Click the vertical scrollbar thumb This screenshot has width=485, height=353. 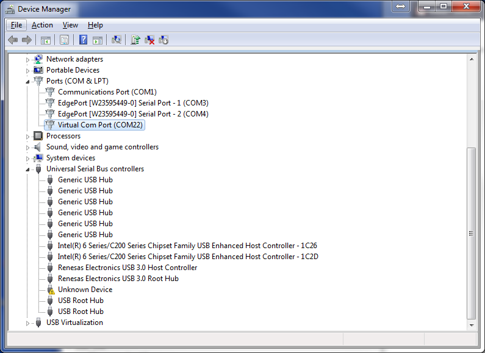(x=471, y=234)
